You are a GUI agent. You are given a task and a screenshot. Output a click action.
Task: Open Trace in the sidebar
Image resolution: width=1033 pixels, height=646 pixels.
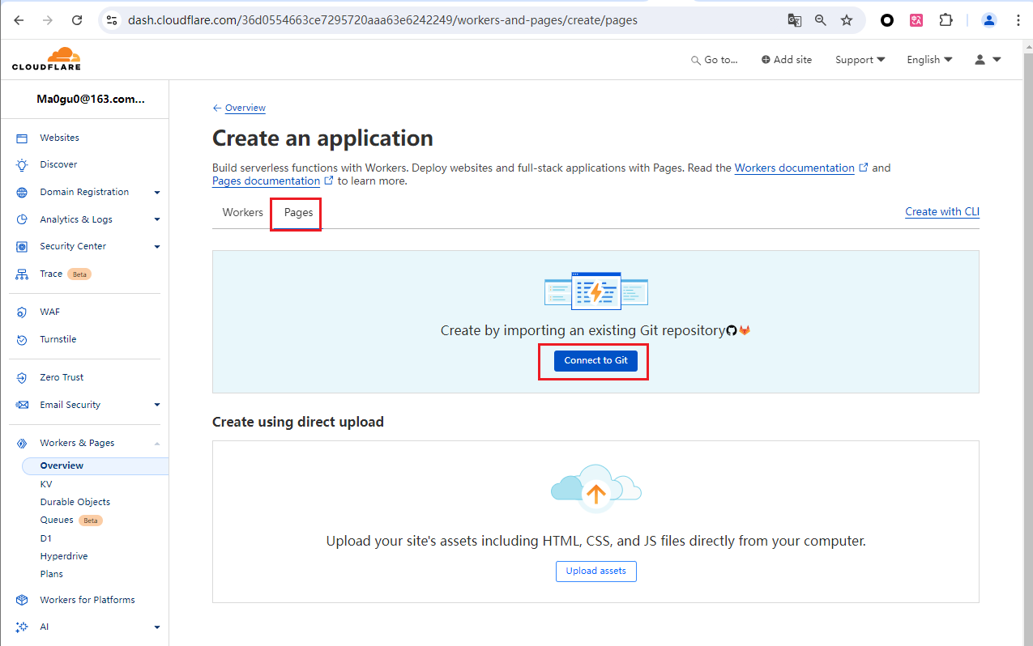point(51,274)
